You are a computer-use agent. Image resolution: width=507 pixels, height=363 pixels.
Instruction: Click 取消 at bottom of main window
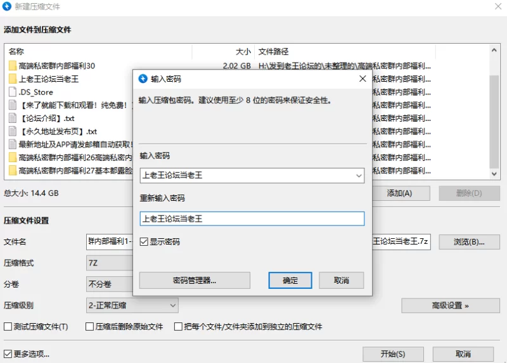(x=463, y=354)
